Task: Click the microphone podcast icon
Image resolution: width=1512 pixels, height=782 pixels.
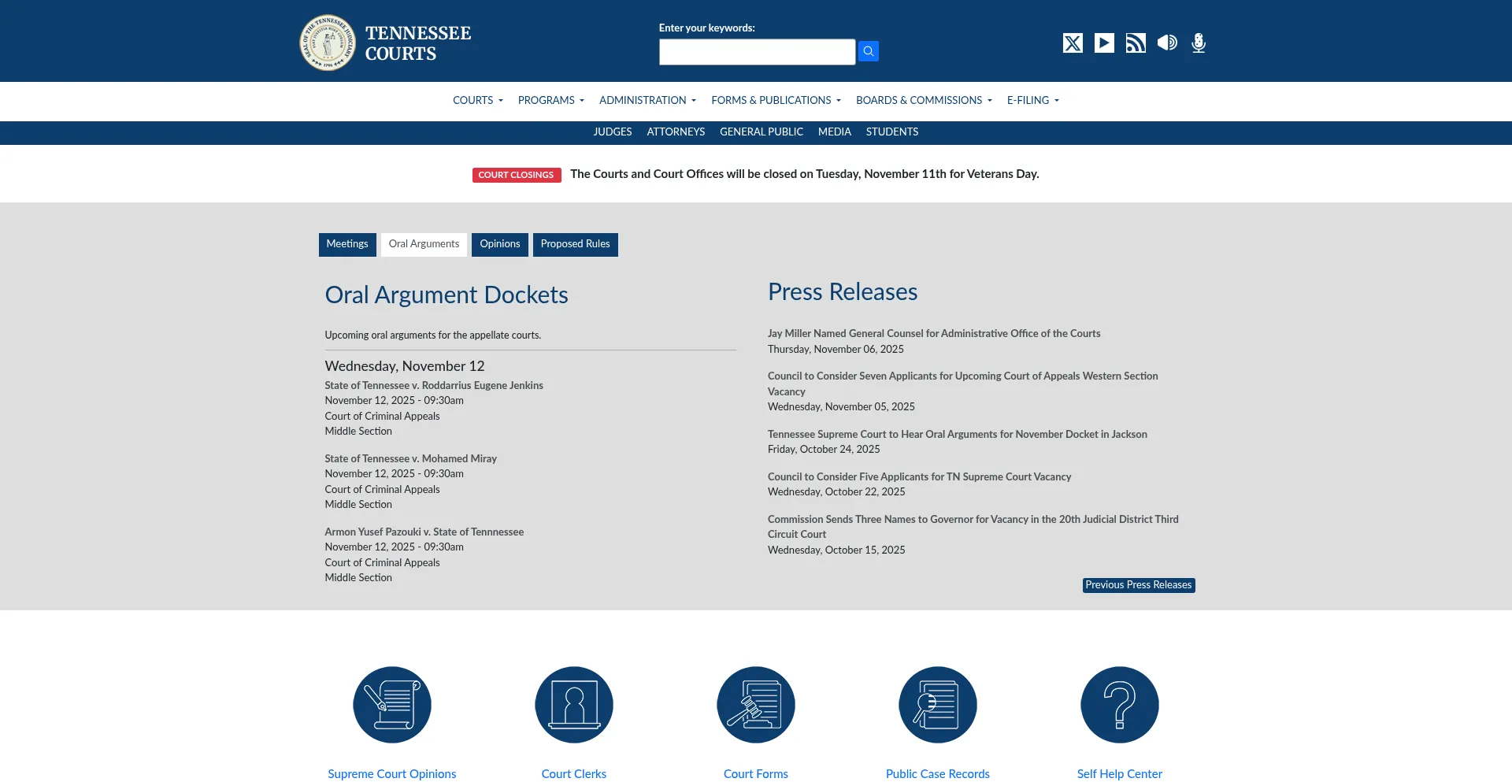Action: click(1199, 43)
